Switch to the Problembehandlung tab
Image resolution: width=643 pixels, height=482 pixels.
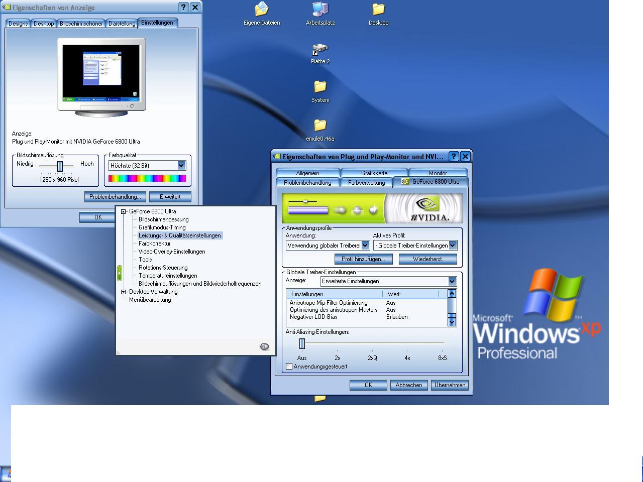[x=307, y=183]
